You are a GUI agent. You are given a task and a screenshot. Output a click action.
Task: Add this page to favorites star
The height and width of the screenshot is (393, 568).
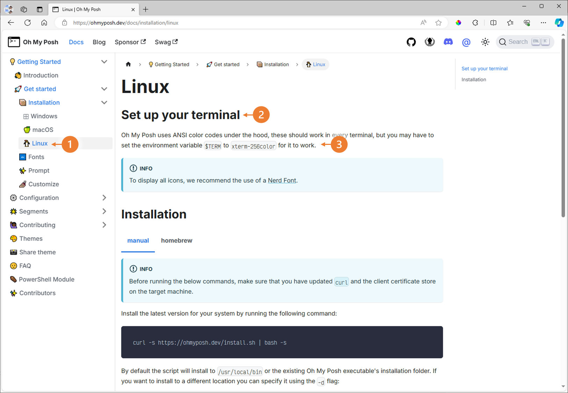pos(438,23)
